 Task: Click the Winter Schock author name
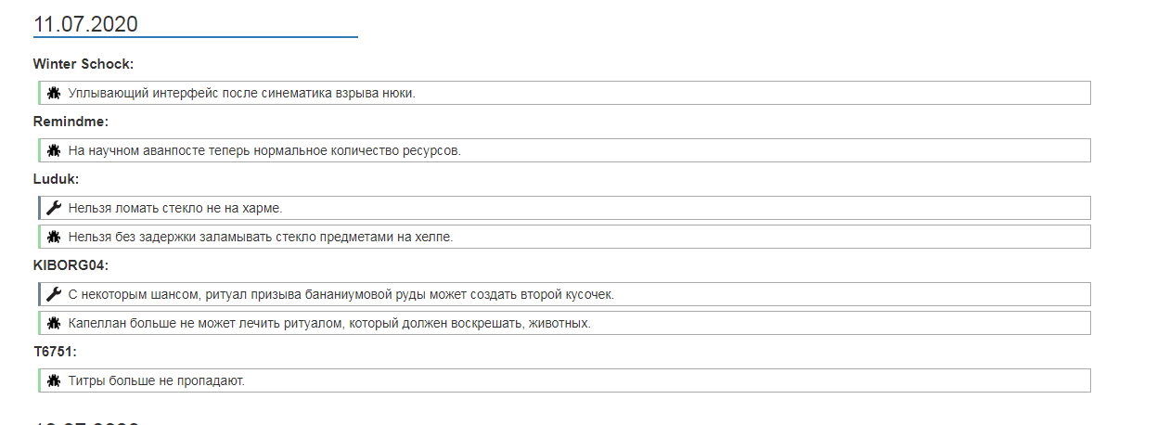84,64
